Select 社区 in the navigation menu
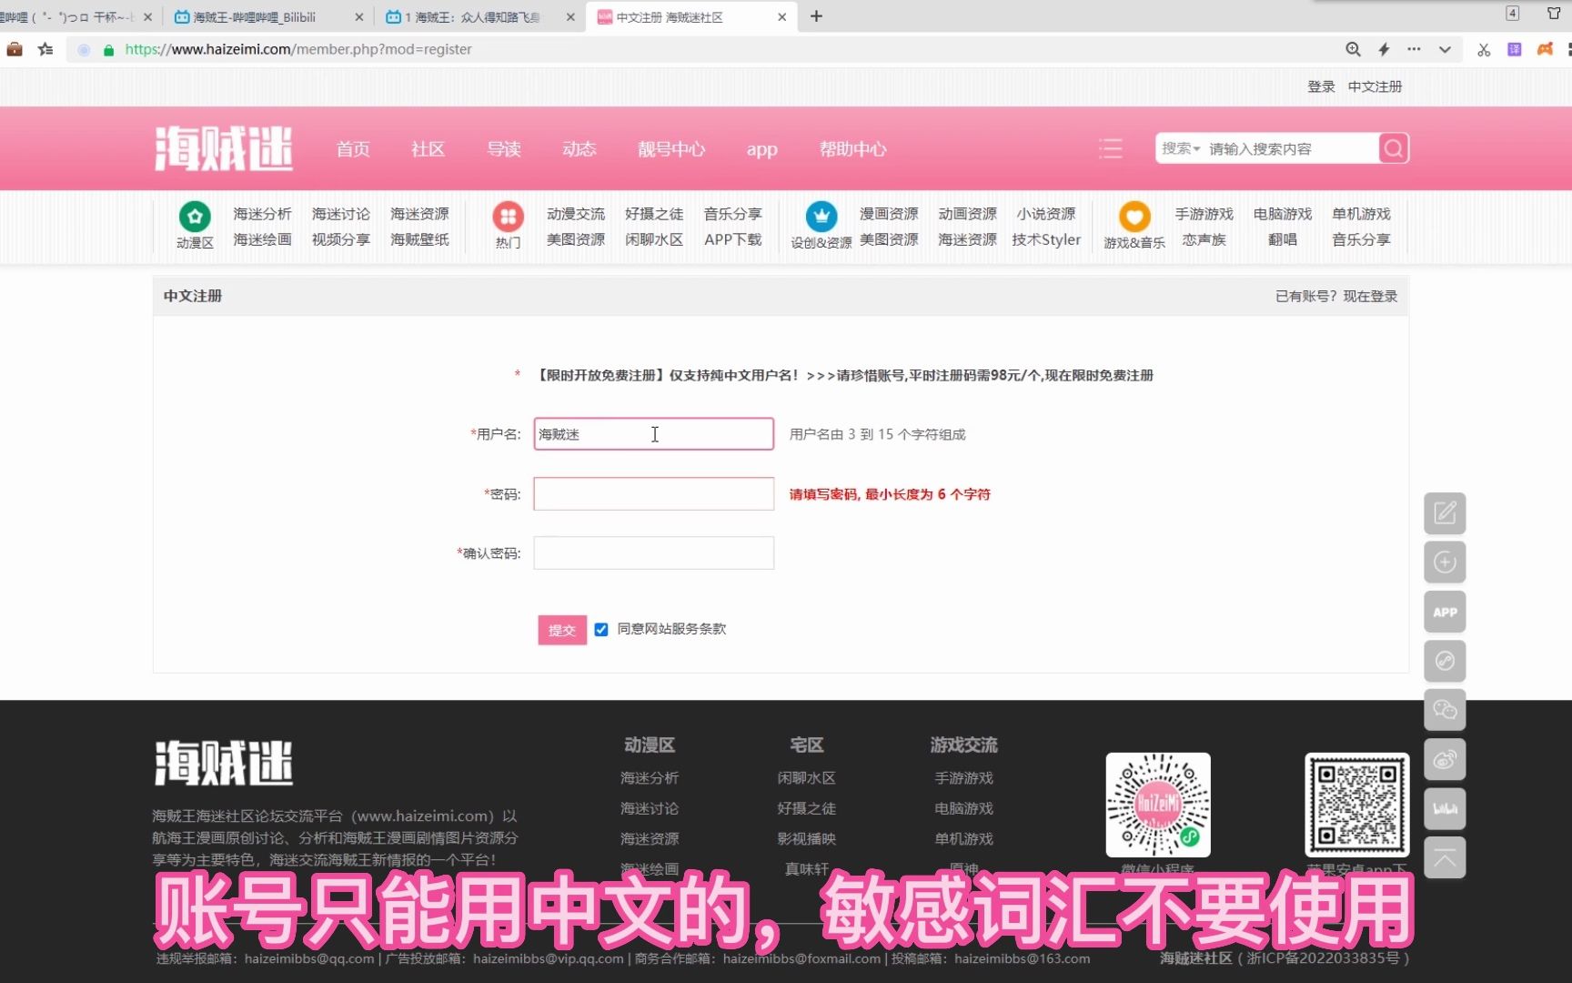Image resolution: width=1572 pixels, height=983 pixels. 428,148
